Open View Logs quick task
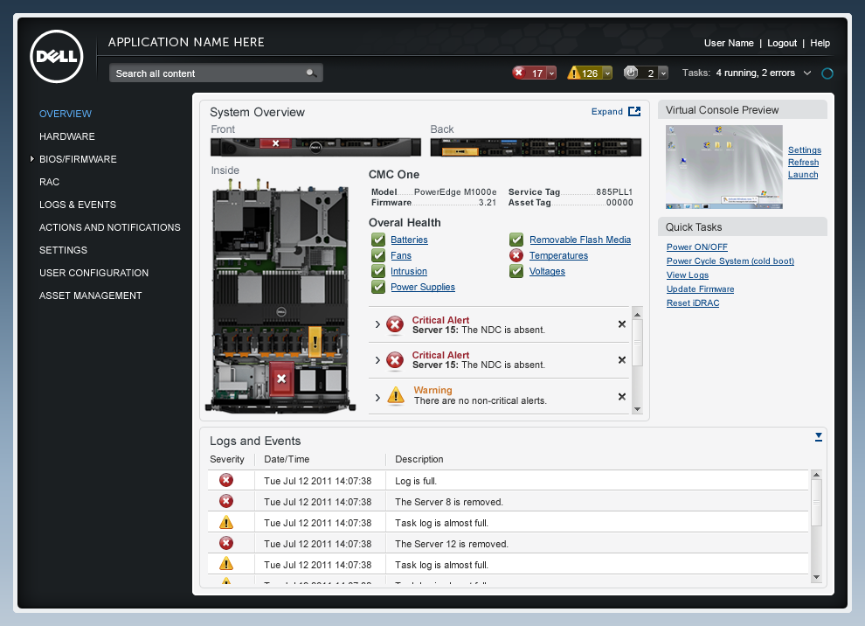This screenshot has width=865, height=626. click(x=688, y=275)
